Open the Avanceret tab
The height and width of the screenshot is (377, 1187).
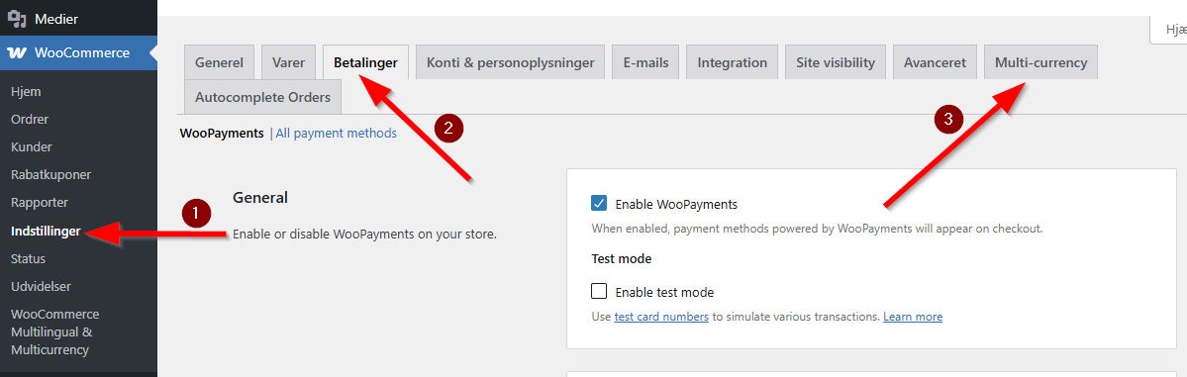click(x=935, y=63)
